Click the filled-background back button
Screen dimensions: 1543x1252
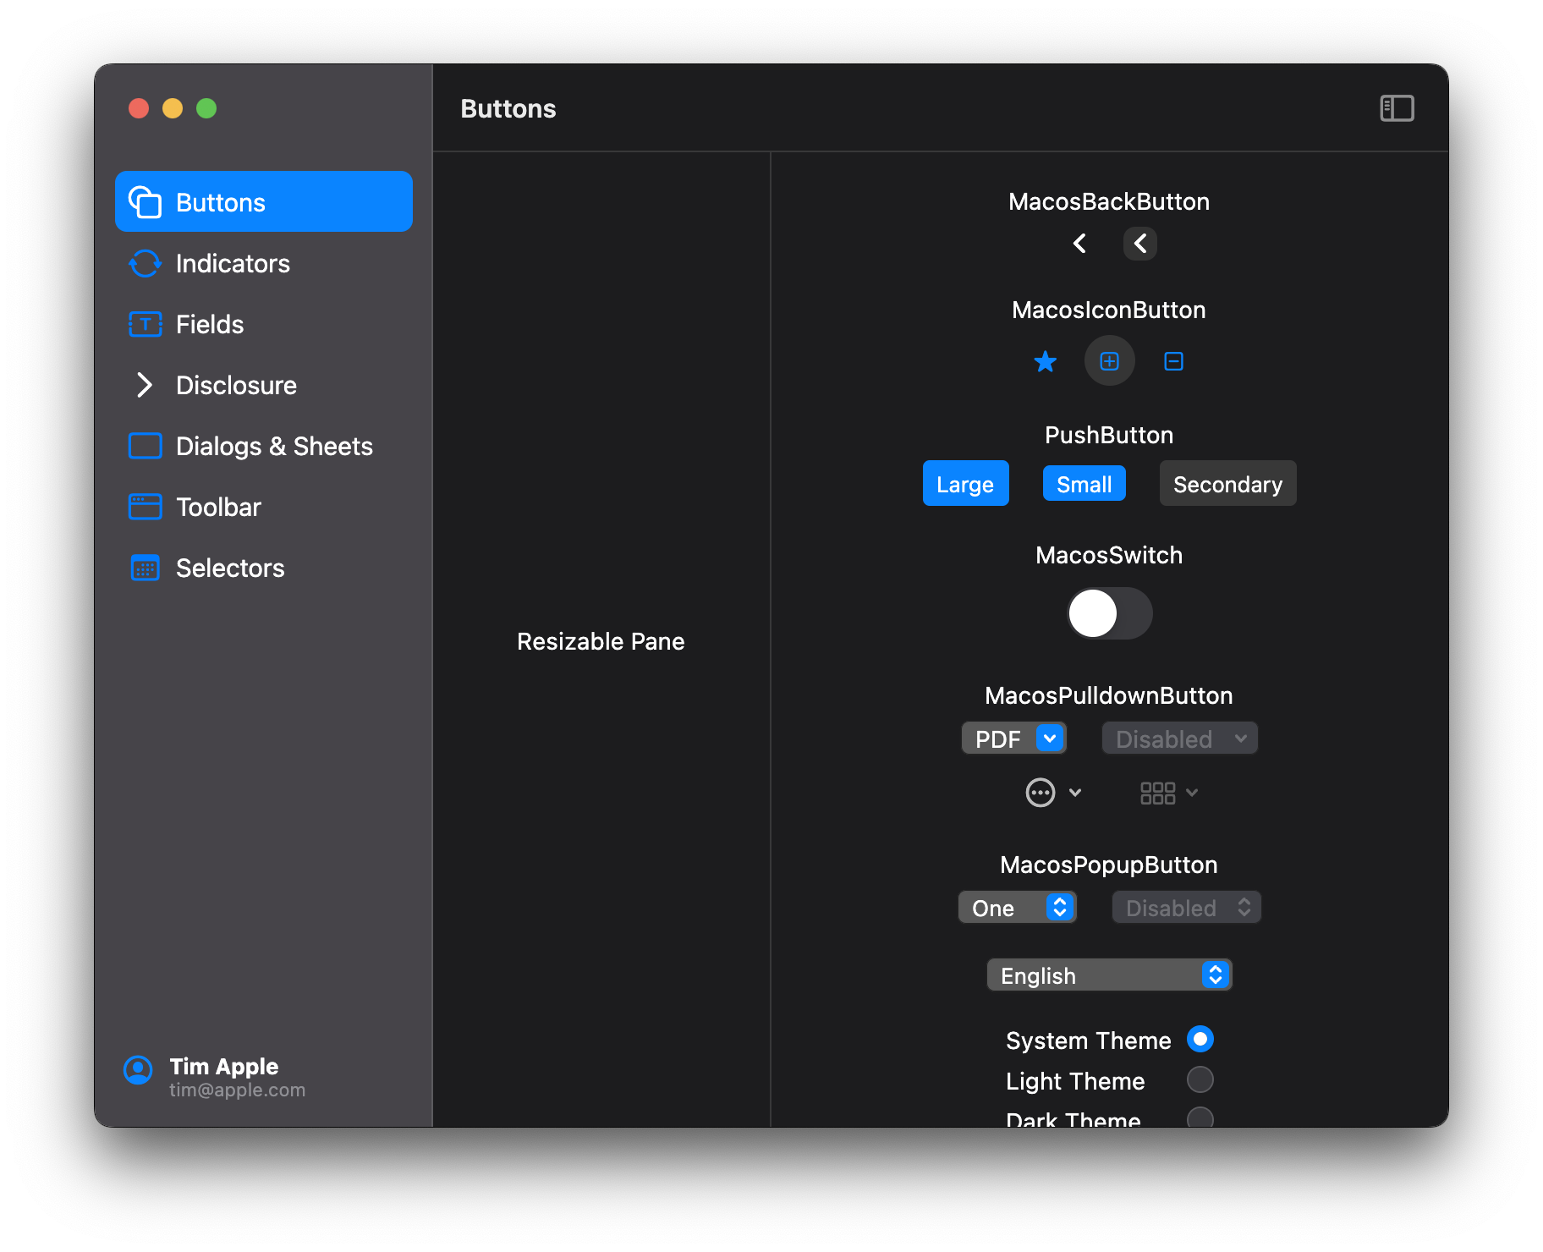1140,244
